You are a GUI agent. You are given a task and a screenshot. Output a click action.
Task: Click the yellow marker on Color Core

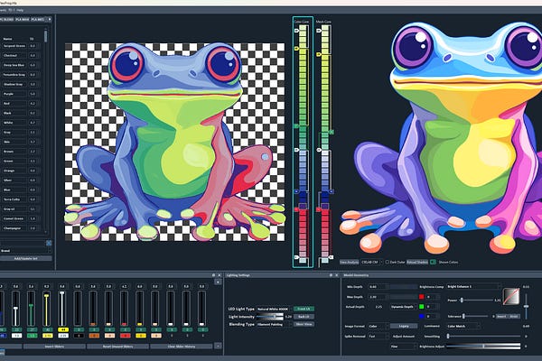tap(297, 49)
